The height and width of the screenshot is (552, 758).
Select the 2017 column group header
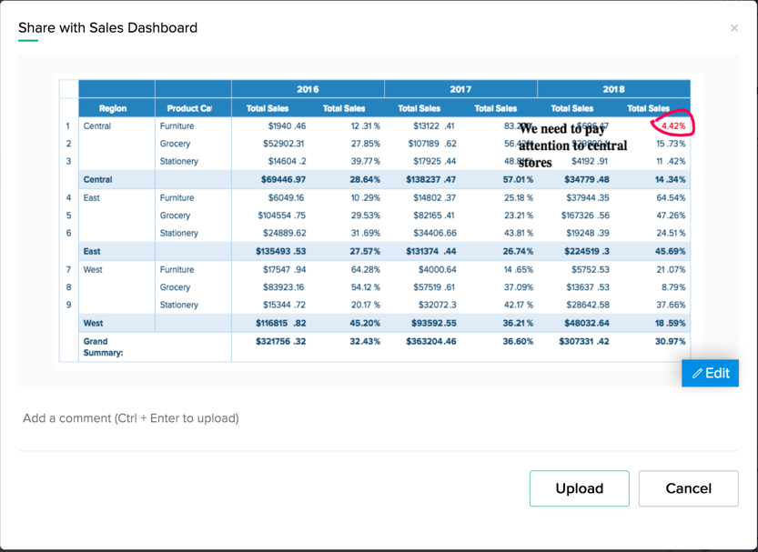[460, 89]
